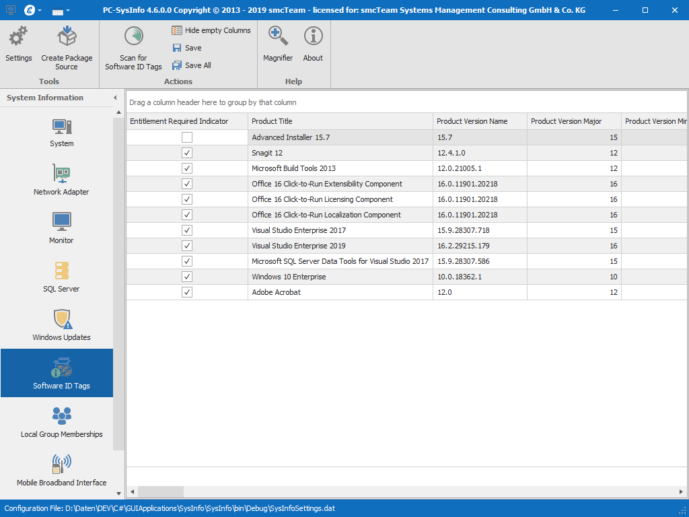The image size is (689, 517).
Task: Select Visual Studio Enterprise 2017 title cell
Action: (x=340, y=230)
